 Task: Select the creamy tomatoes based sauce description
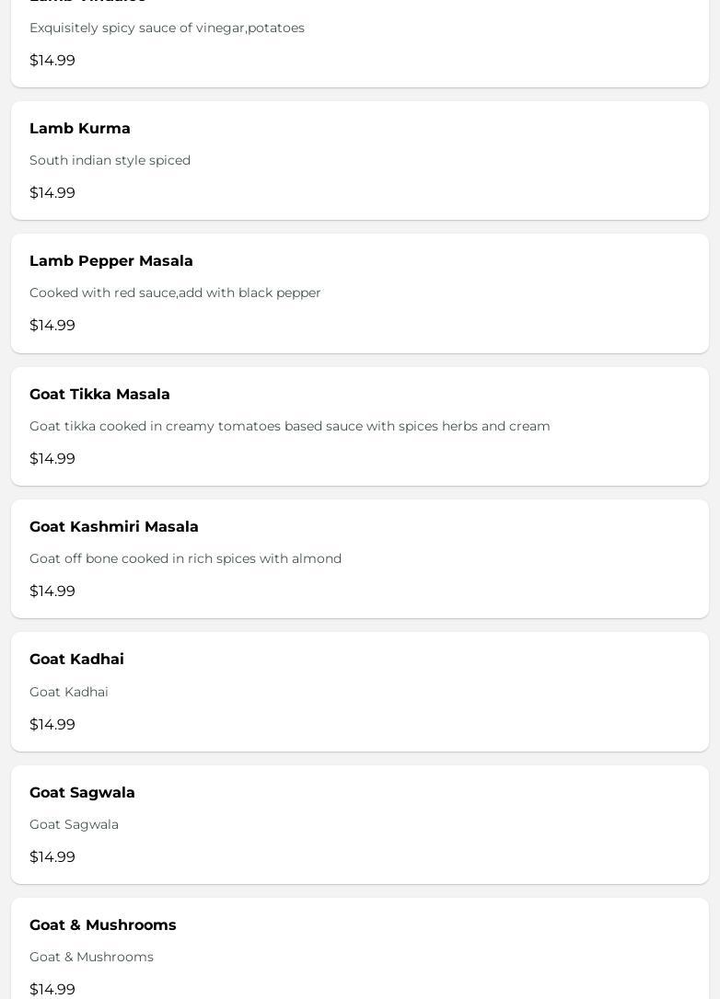pos(290,427)
